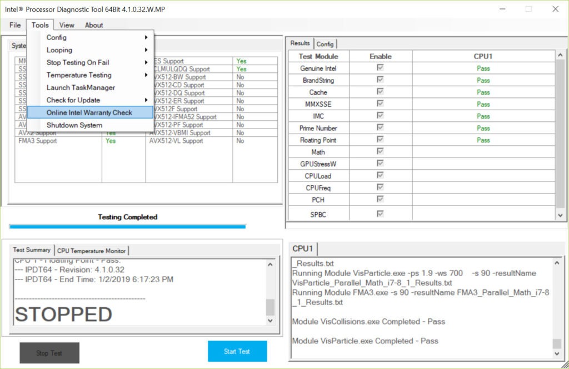Click results table scroll down arrow
This screenshot has height=369, width=569.
click(x=560, y=215)
